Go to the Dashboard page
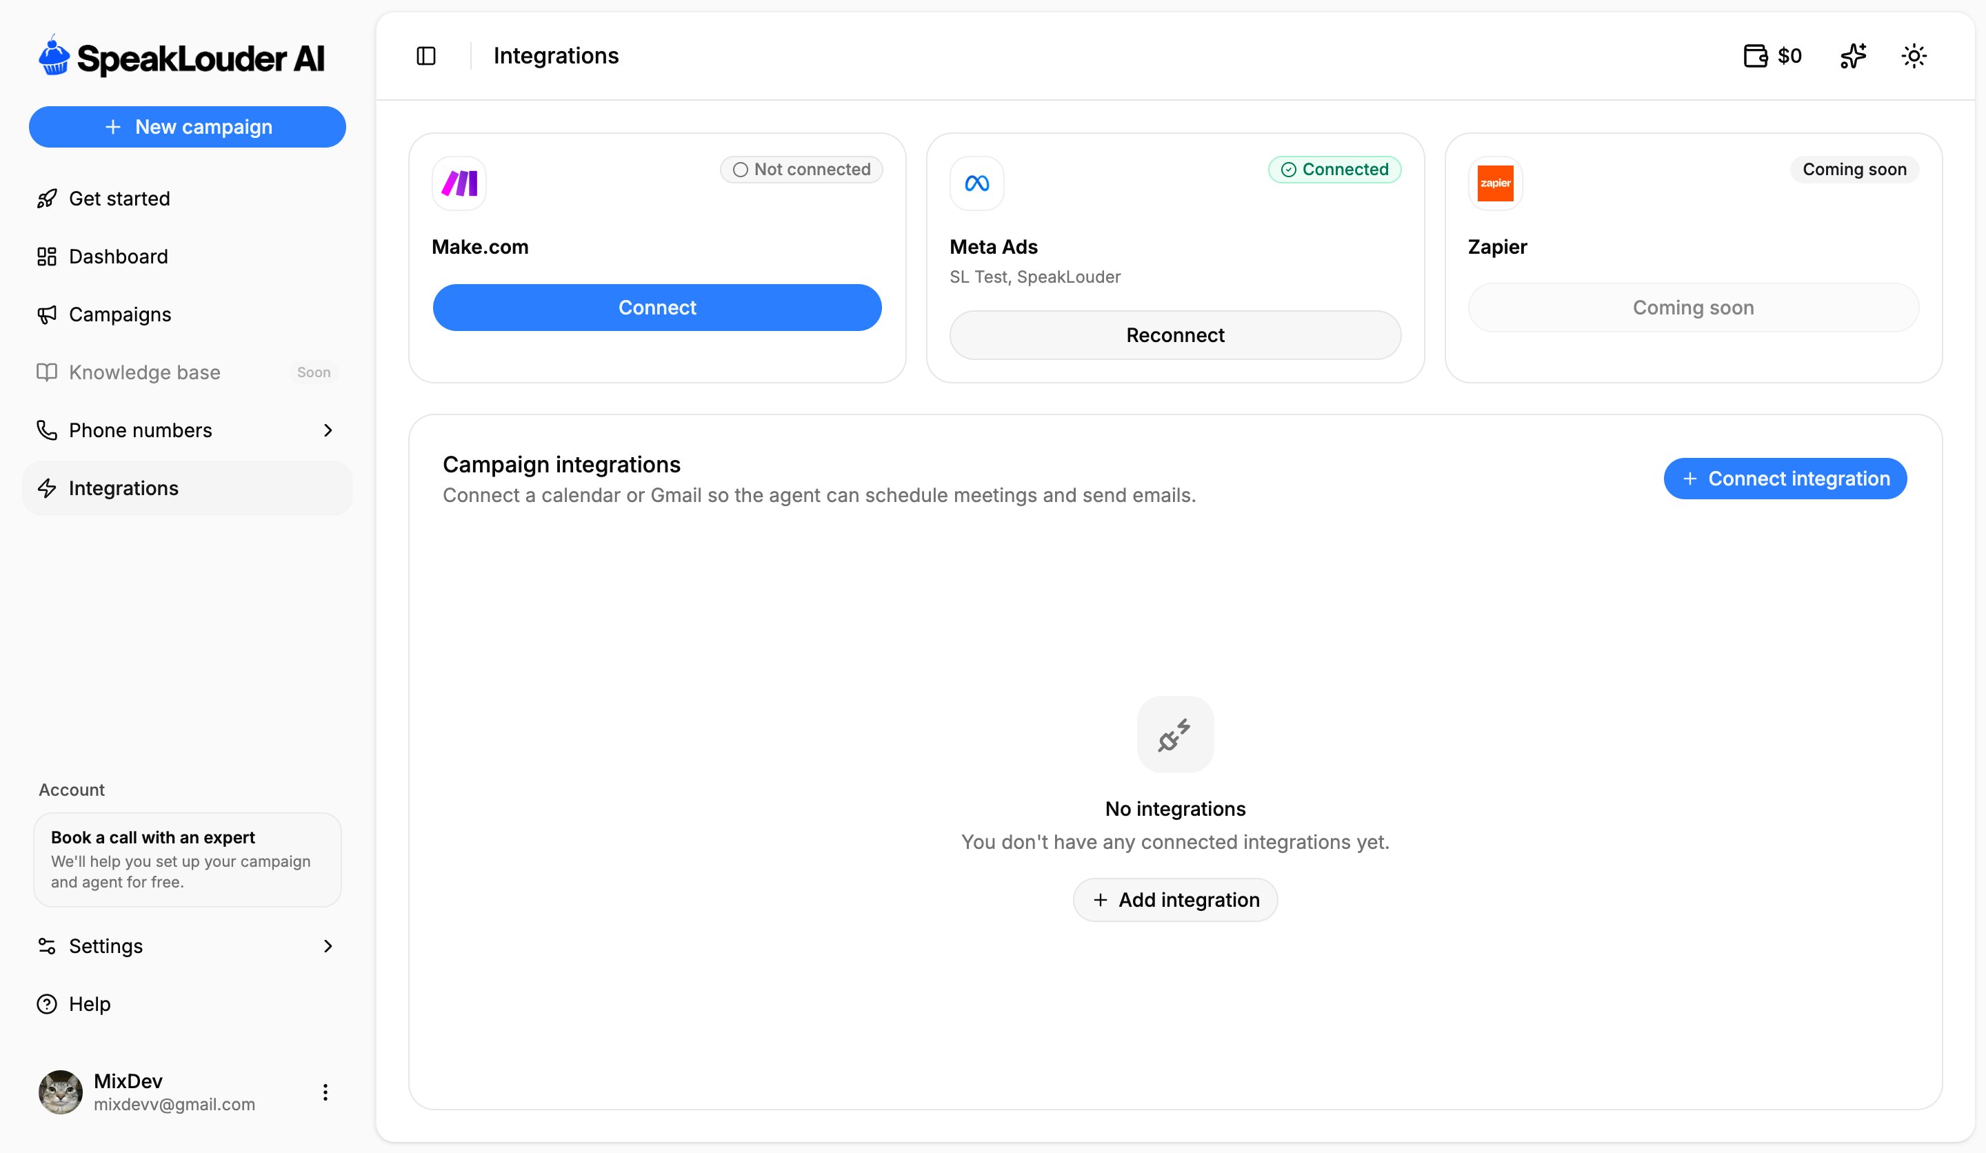The width and height of the screenshot is (1986, 1153). (x=187, y=256)
